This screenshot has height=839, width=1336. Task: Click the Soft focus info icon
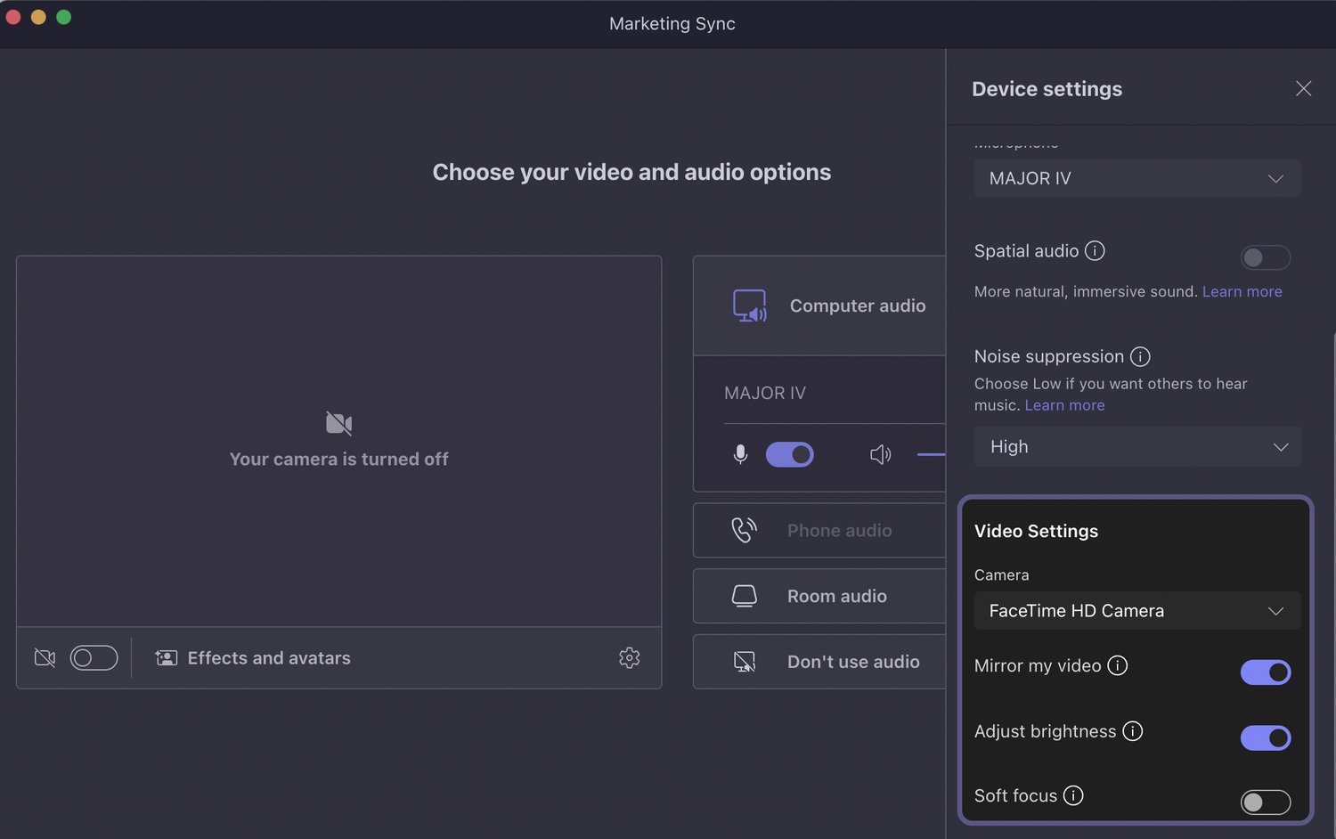tap(1073, 795)
